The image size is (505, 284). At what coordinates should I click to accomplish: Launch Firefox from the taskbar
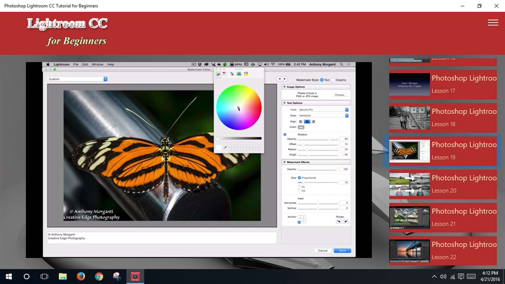(81, 277)
